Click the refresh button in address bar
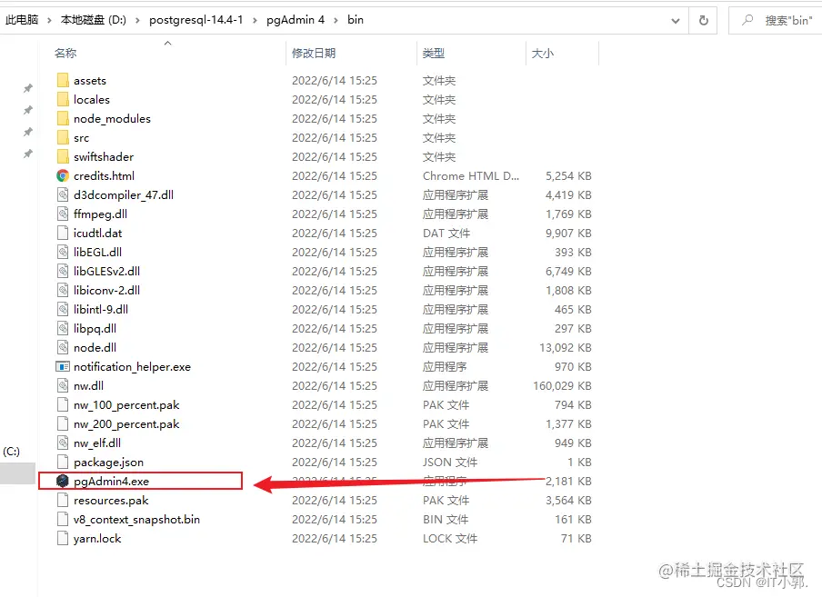This screenshot has width=822, height=597. (x=704, y=20)
